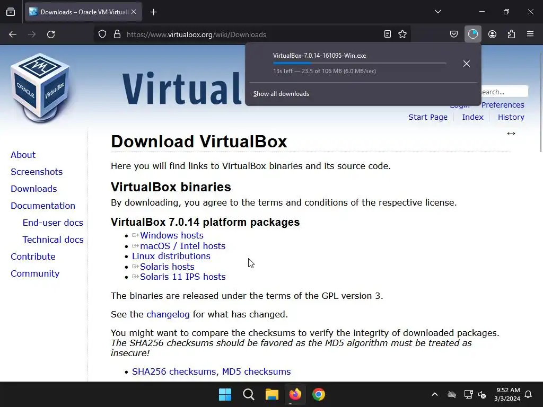Screen dimensions: 543x407
Task: Toggle the downloads panel toolbar button
Action: click(x=472, y=34)
